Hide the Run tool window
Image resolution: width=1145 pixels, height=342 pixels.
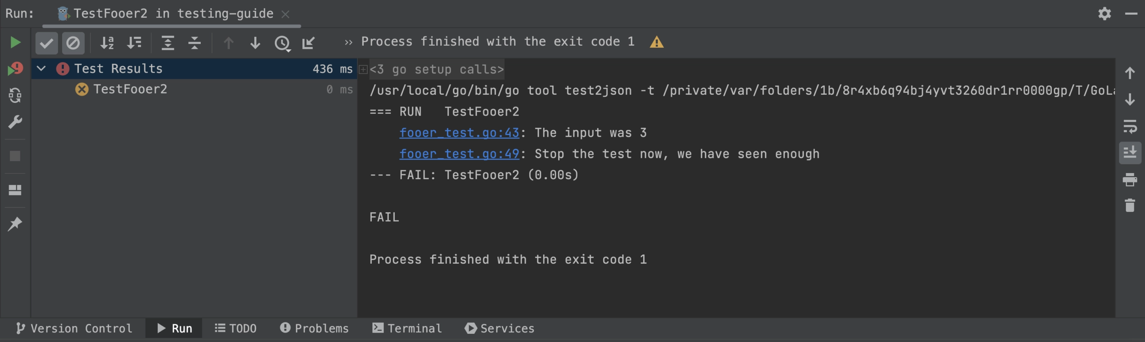point(1131,14)
